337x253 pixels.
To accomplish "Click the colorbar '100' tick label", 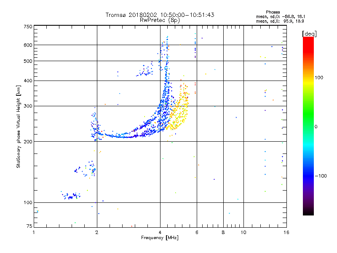I will 319,78.
